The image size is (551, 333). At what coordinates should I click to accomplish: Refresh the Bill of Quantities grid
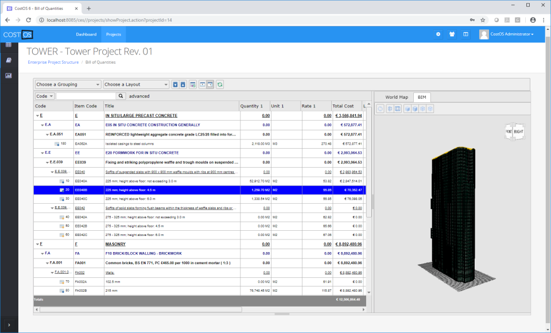[x=220, y=84]
